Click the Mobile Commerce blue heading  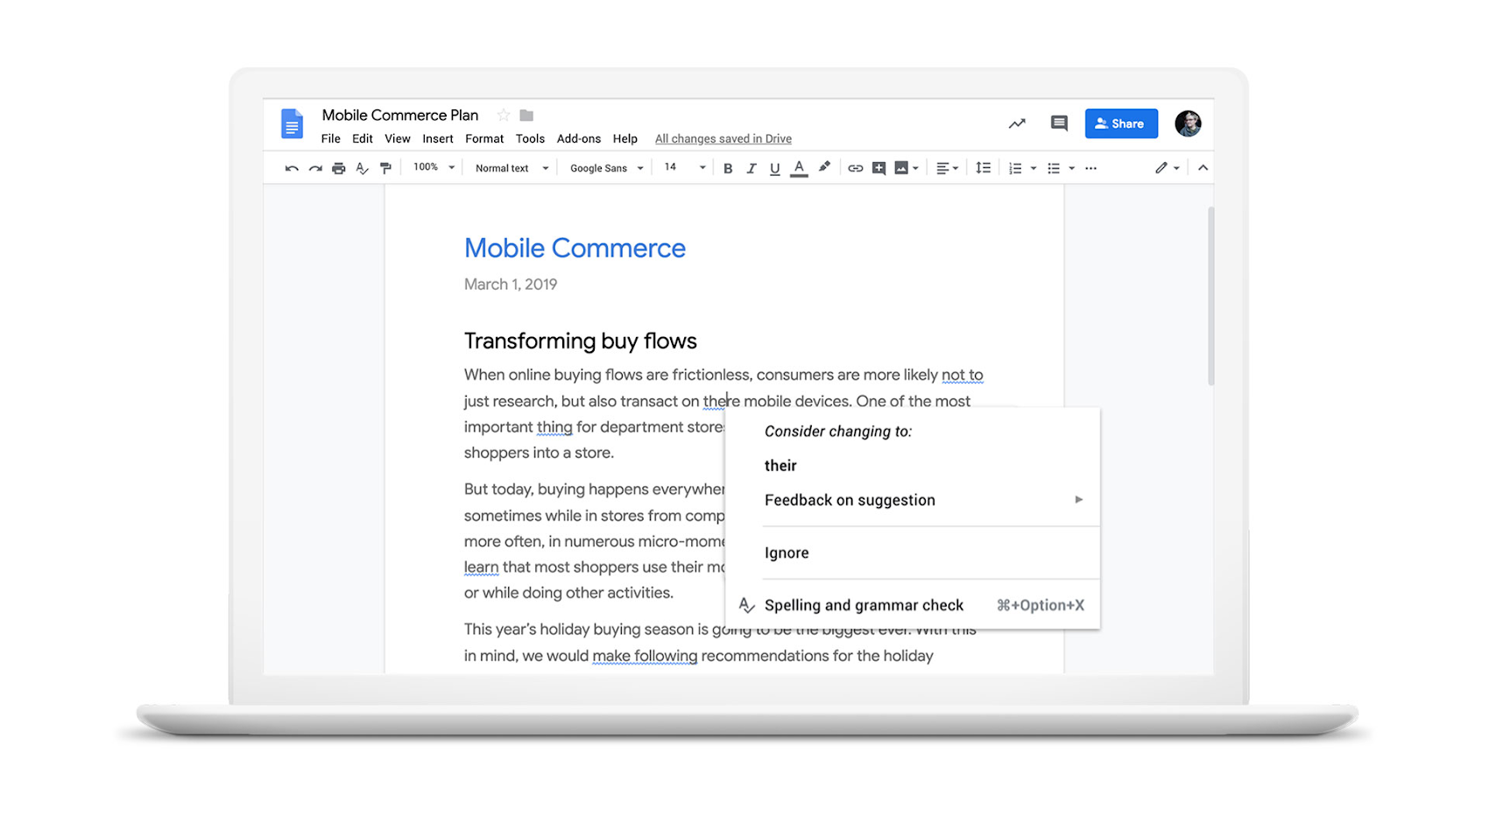pos(575,248)
